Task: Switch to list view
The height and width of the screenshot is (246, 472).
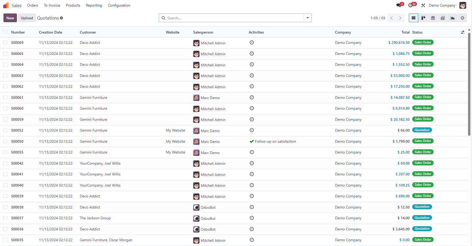Action: (x=414, y=18)
